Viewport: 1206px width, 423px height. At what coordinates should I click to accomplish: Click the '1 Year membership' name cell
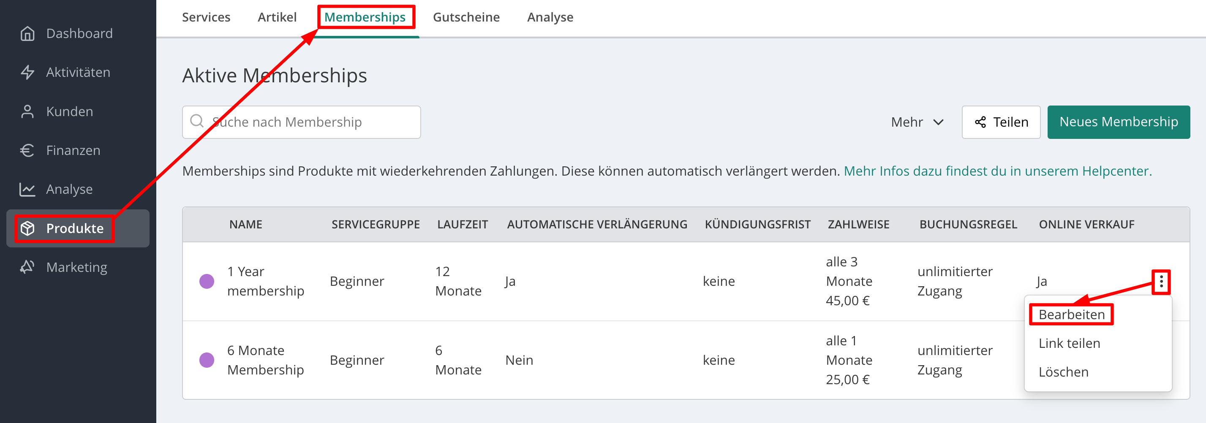click(265, 281)
